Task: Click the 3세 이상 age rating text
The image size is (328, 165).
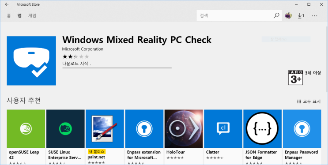Action: click(x=313, y=73)
